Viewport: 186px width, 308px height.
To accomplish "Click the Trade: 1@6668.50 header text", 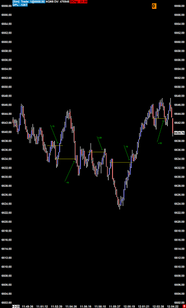I will [33, 1].
